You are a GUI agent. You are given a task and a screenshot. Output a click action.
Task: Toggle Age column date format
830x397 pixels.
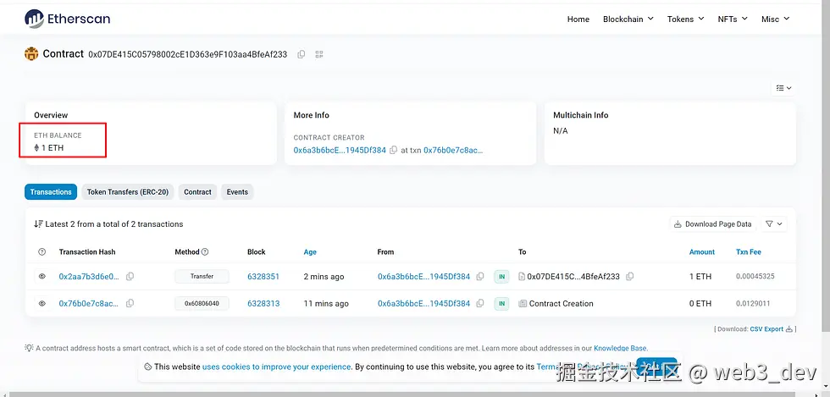click(x=310, y=252)
